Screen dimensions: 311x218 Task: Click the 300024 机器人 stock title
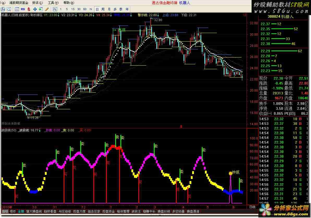[280, 17]
